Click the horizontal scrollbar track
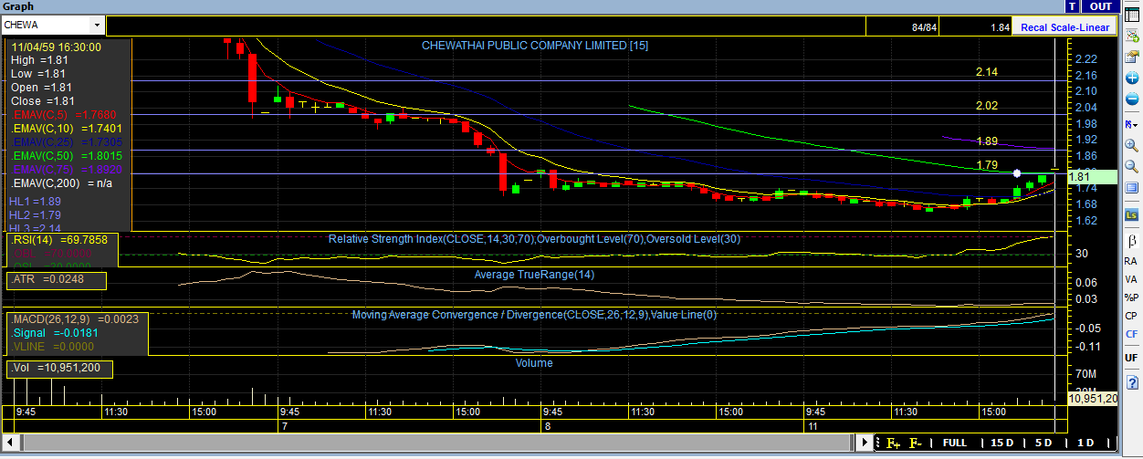Image resolution: width=1143 pixels, height=459 pixels. pyautogui.click(x=436, y=443)
